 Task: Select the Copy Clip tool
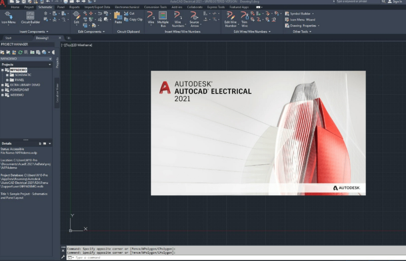133,19
